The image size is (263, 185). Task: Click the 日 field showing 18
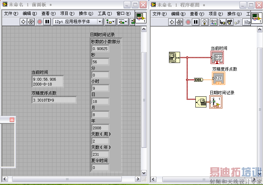100,102
